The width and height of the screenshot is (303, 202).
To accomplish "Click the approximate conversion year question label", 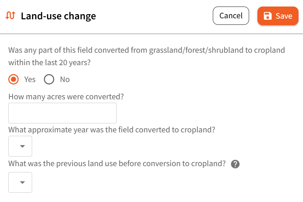I will [x=112, y=130].
